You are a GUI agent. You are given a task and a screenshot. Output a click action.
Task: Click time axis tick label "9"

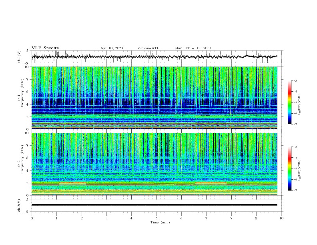(x=256, y=218)
